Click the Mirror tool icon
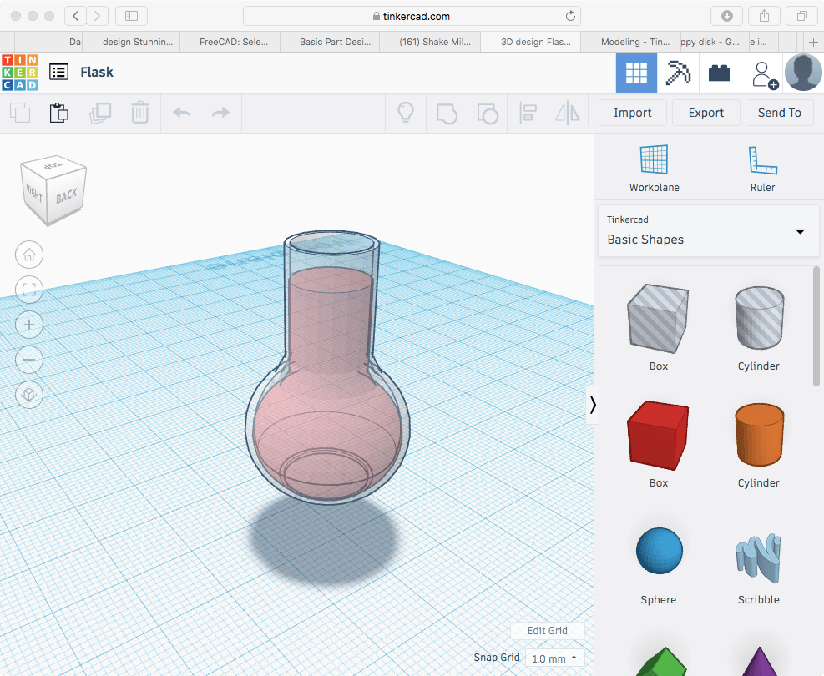 point(568,114)
